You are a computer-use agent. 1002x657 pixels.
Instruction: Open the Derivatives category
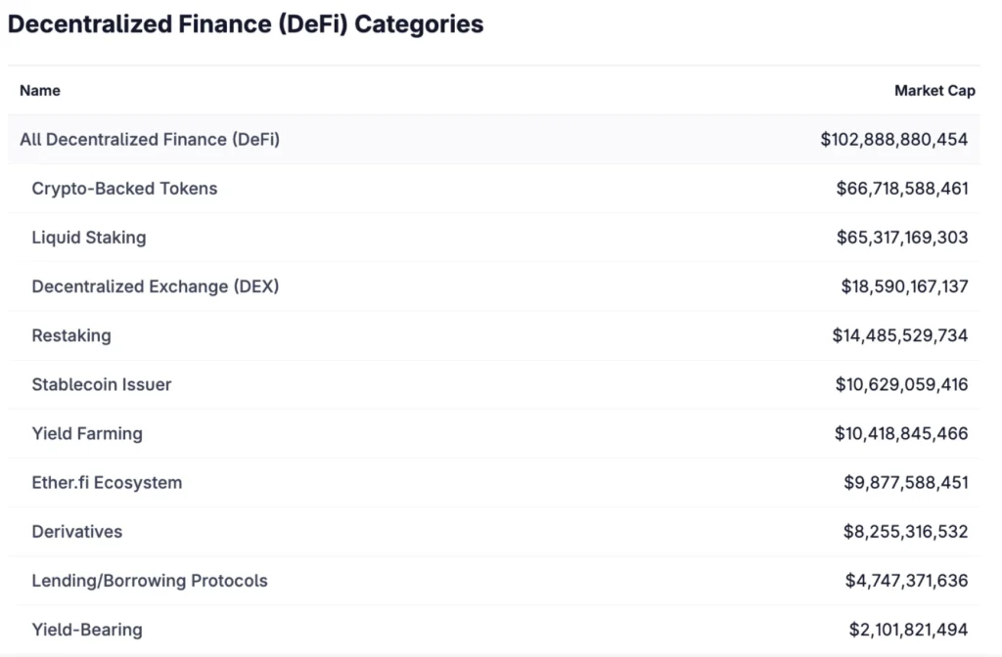(77, 532)
